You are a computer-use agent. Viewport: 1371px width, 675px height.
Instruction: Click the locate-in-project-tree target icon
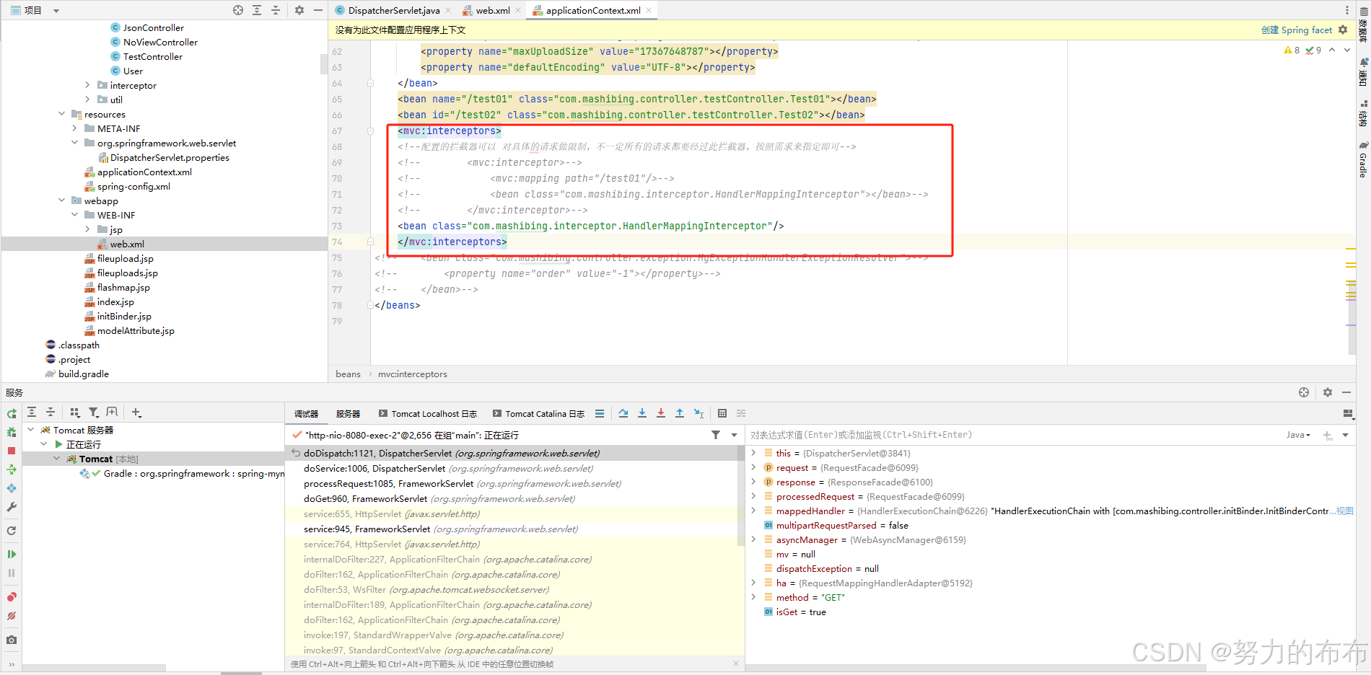coord(238,10)
